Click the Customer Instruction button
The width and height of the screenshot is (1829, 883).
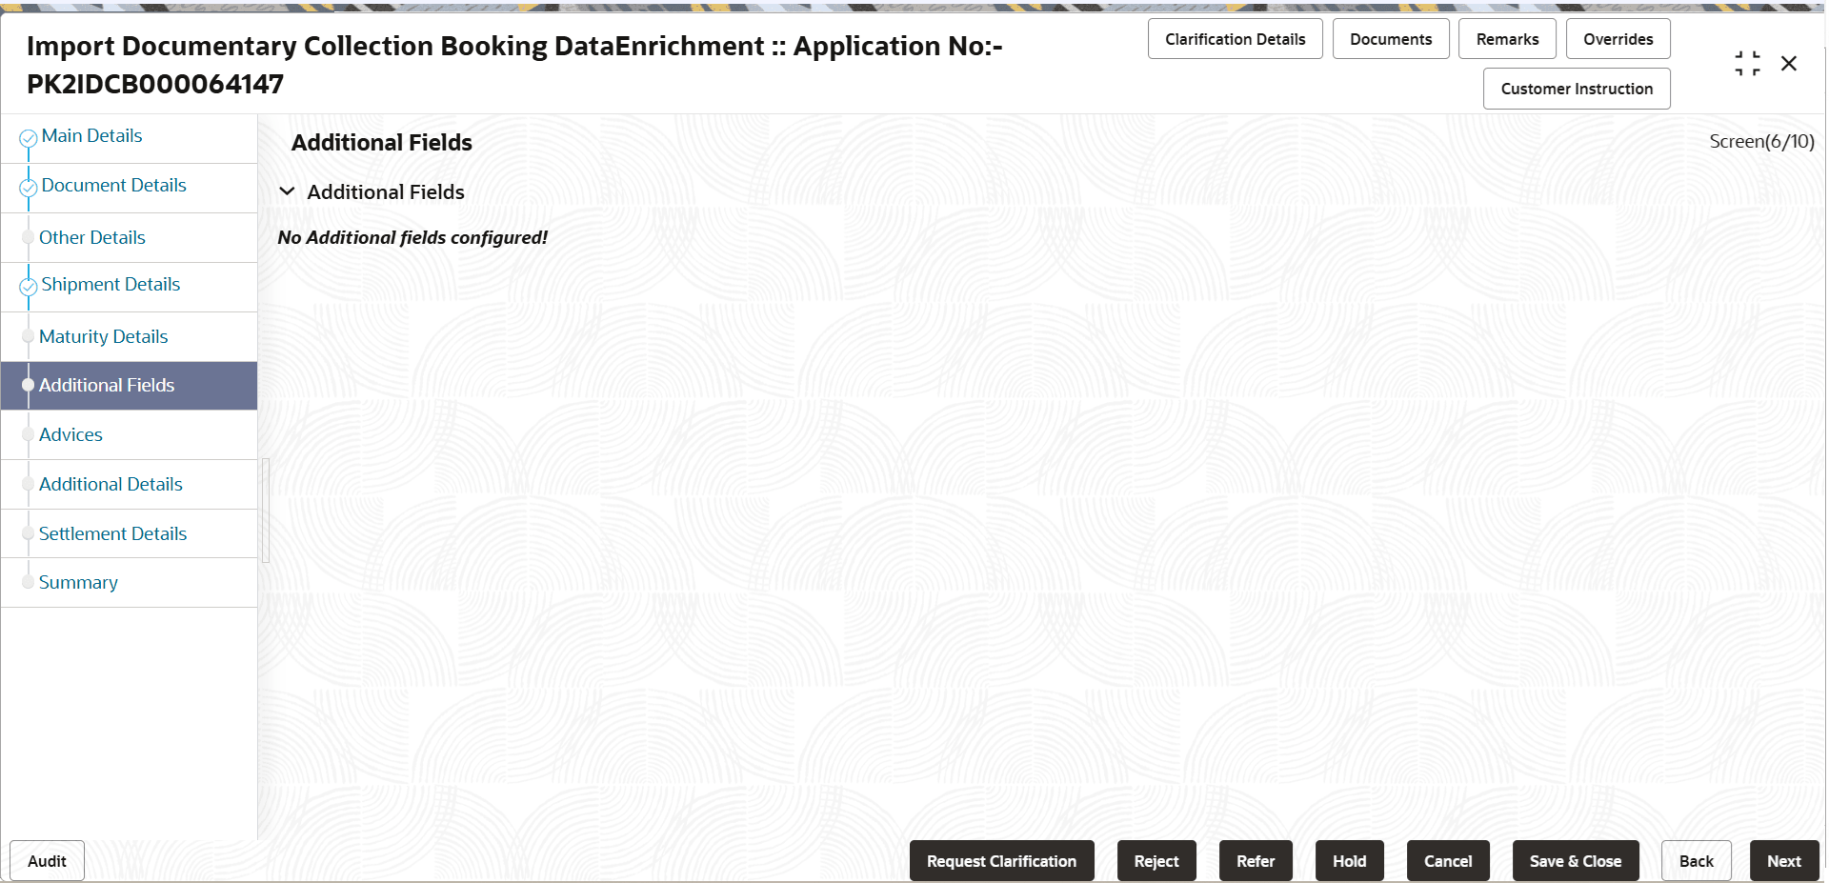pyautogui.click(x=1576, y=88)
